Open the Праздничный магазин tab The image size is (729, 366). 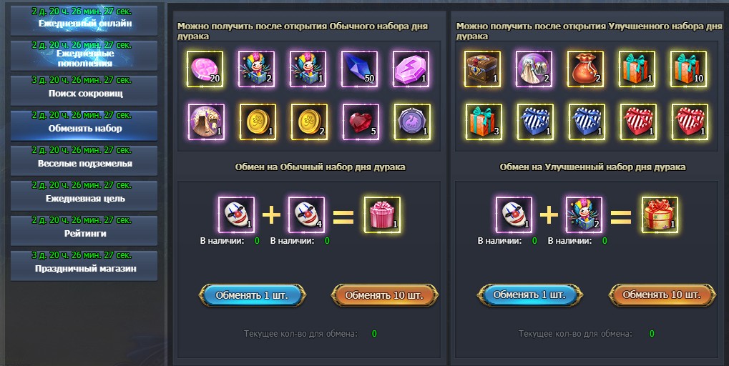pyautogui.click(x=84, y=266)
